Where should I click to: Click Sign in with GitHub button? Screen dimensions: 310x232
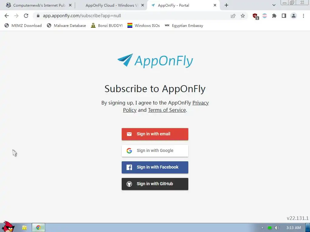click(155, 184)
